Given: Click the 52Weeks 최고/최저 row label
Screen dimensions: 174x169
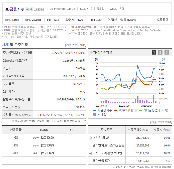Looking at the screenshot, I should point(16,61).
